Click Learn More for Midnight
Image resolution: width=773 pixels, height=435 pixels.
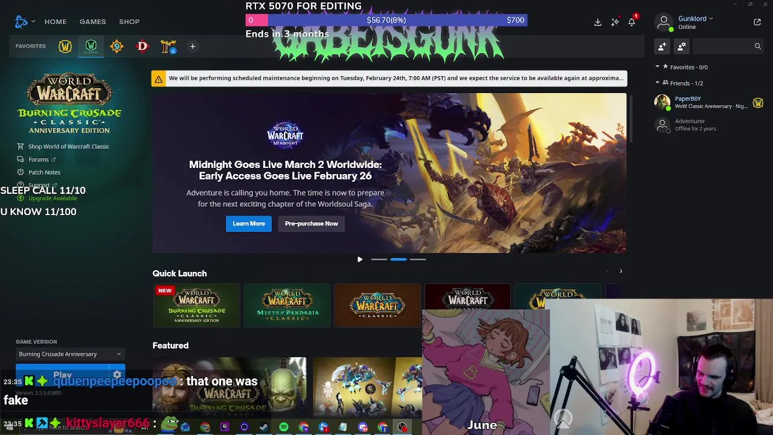[249, 224]
